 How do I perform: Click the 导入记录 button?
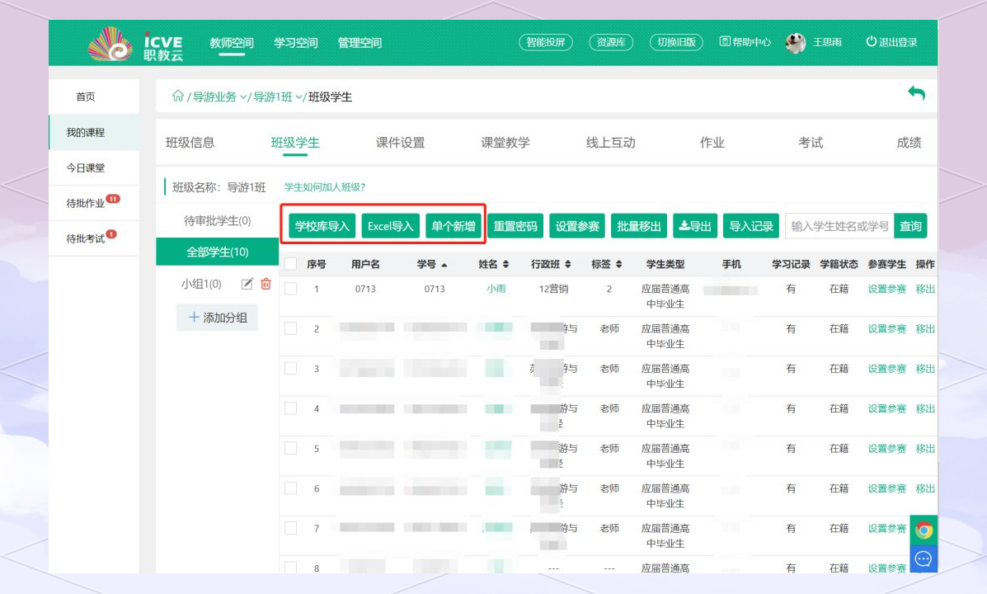click(751, 226)
